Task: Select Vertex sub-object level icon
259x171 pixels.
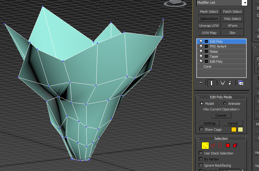Action: (205, 146)
